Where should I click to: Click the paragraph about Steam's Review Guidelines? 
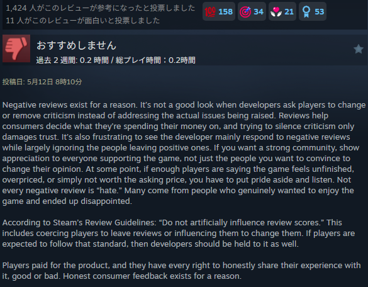tap(179, 234)
